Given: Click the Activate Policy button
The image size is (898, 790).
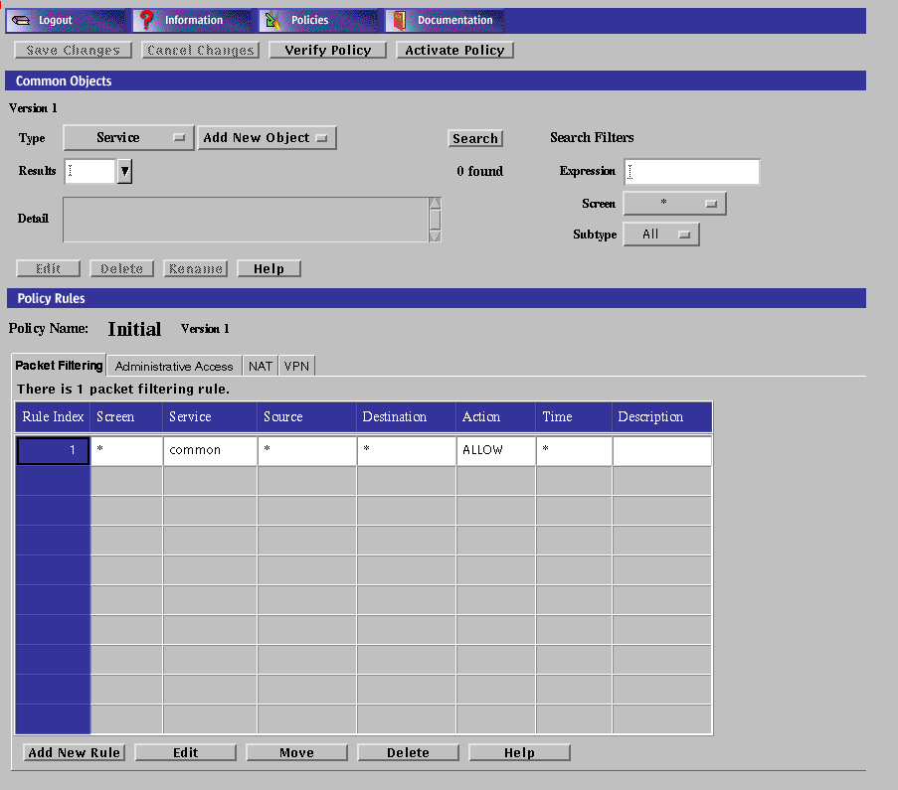Looking at the screenshot, I should (x=454, y=51).
